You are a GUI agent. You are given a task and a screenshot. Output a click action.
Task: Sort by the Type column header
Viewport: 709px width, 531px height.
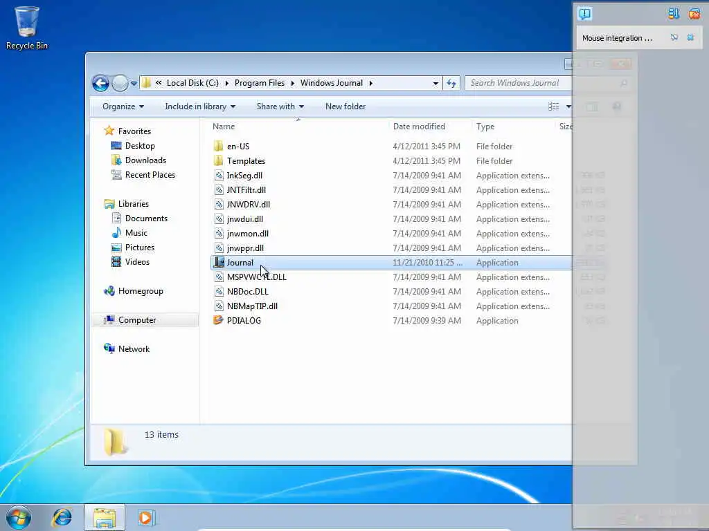coord(485,127)
